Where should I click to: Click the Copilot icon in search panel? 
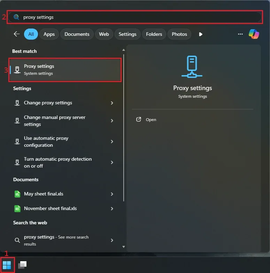[254, 34]
